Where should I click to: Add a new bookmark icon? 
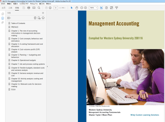39,18
